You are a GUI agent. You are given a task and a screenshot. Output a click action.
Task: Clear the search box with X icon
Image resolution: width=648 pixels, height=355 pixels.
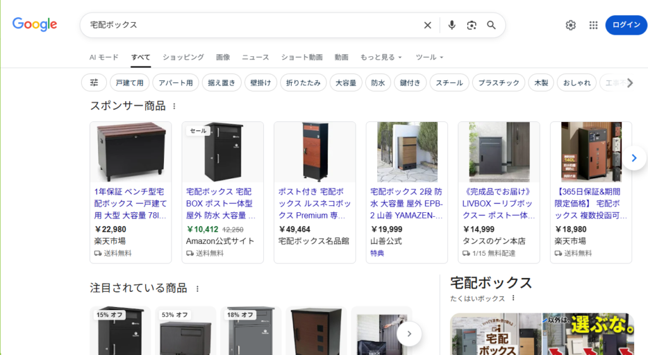coord(428,25)
